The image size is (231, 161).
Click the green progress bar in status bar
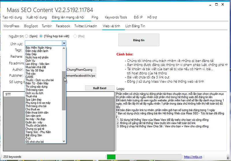(x=111, y=157)
